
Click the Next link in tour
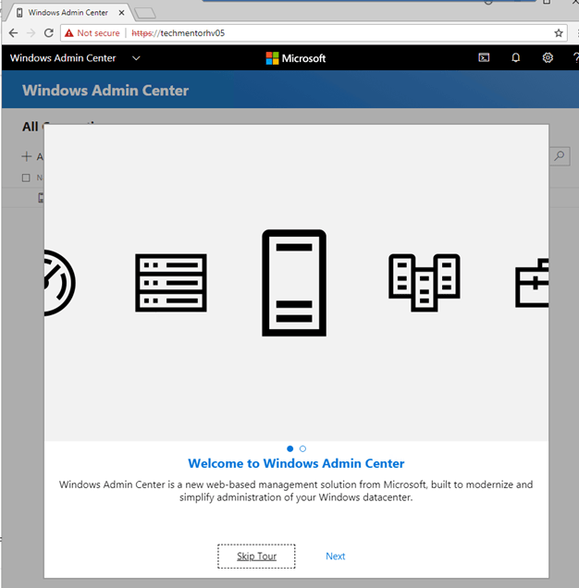(x=336, y=557)
